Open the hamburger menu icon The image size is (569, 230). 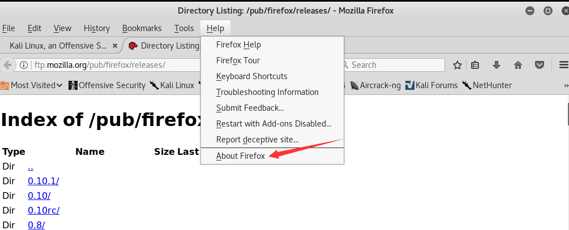pos(563,65)
